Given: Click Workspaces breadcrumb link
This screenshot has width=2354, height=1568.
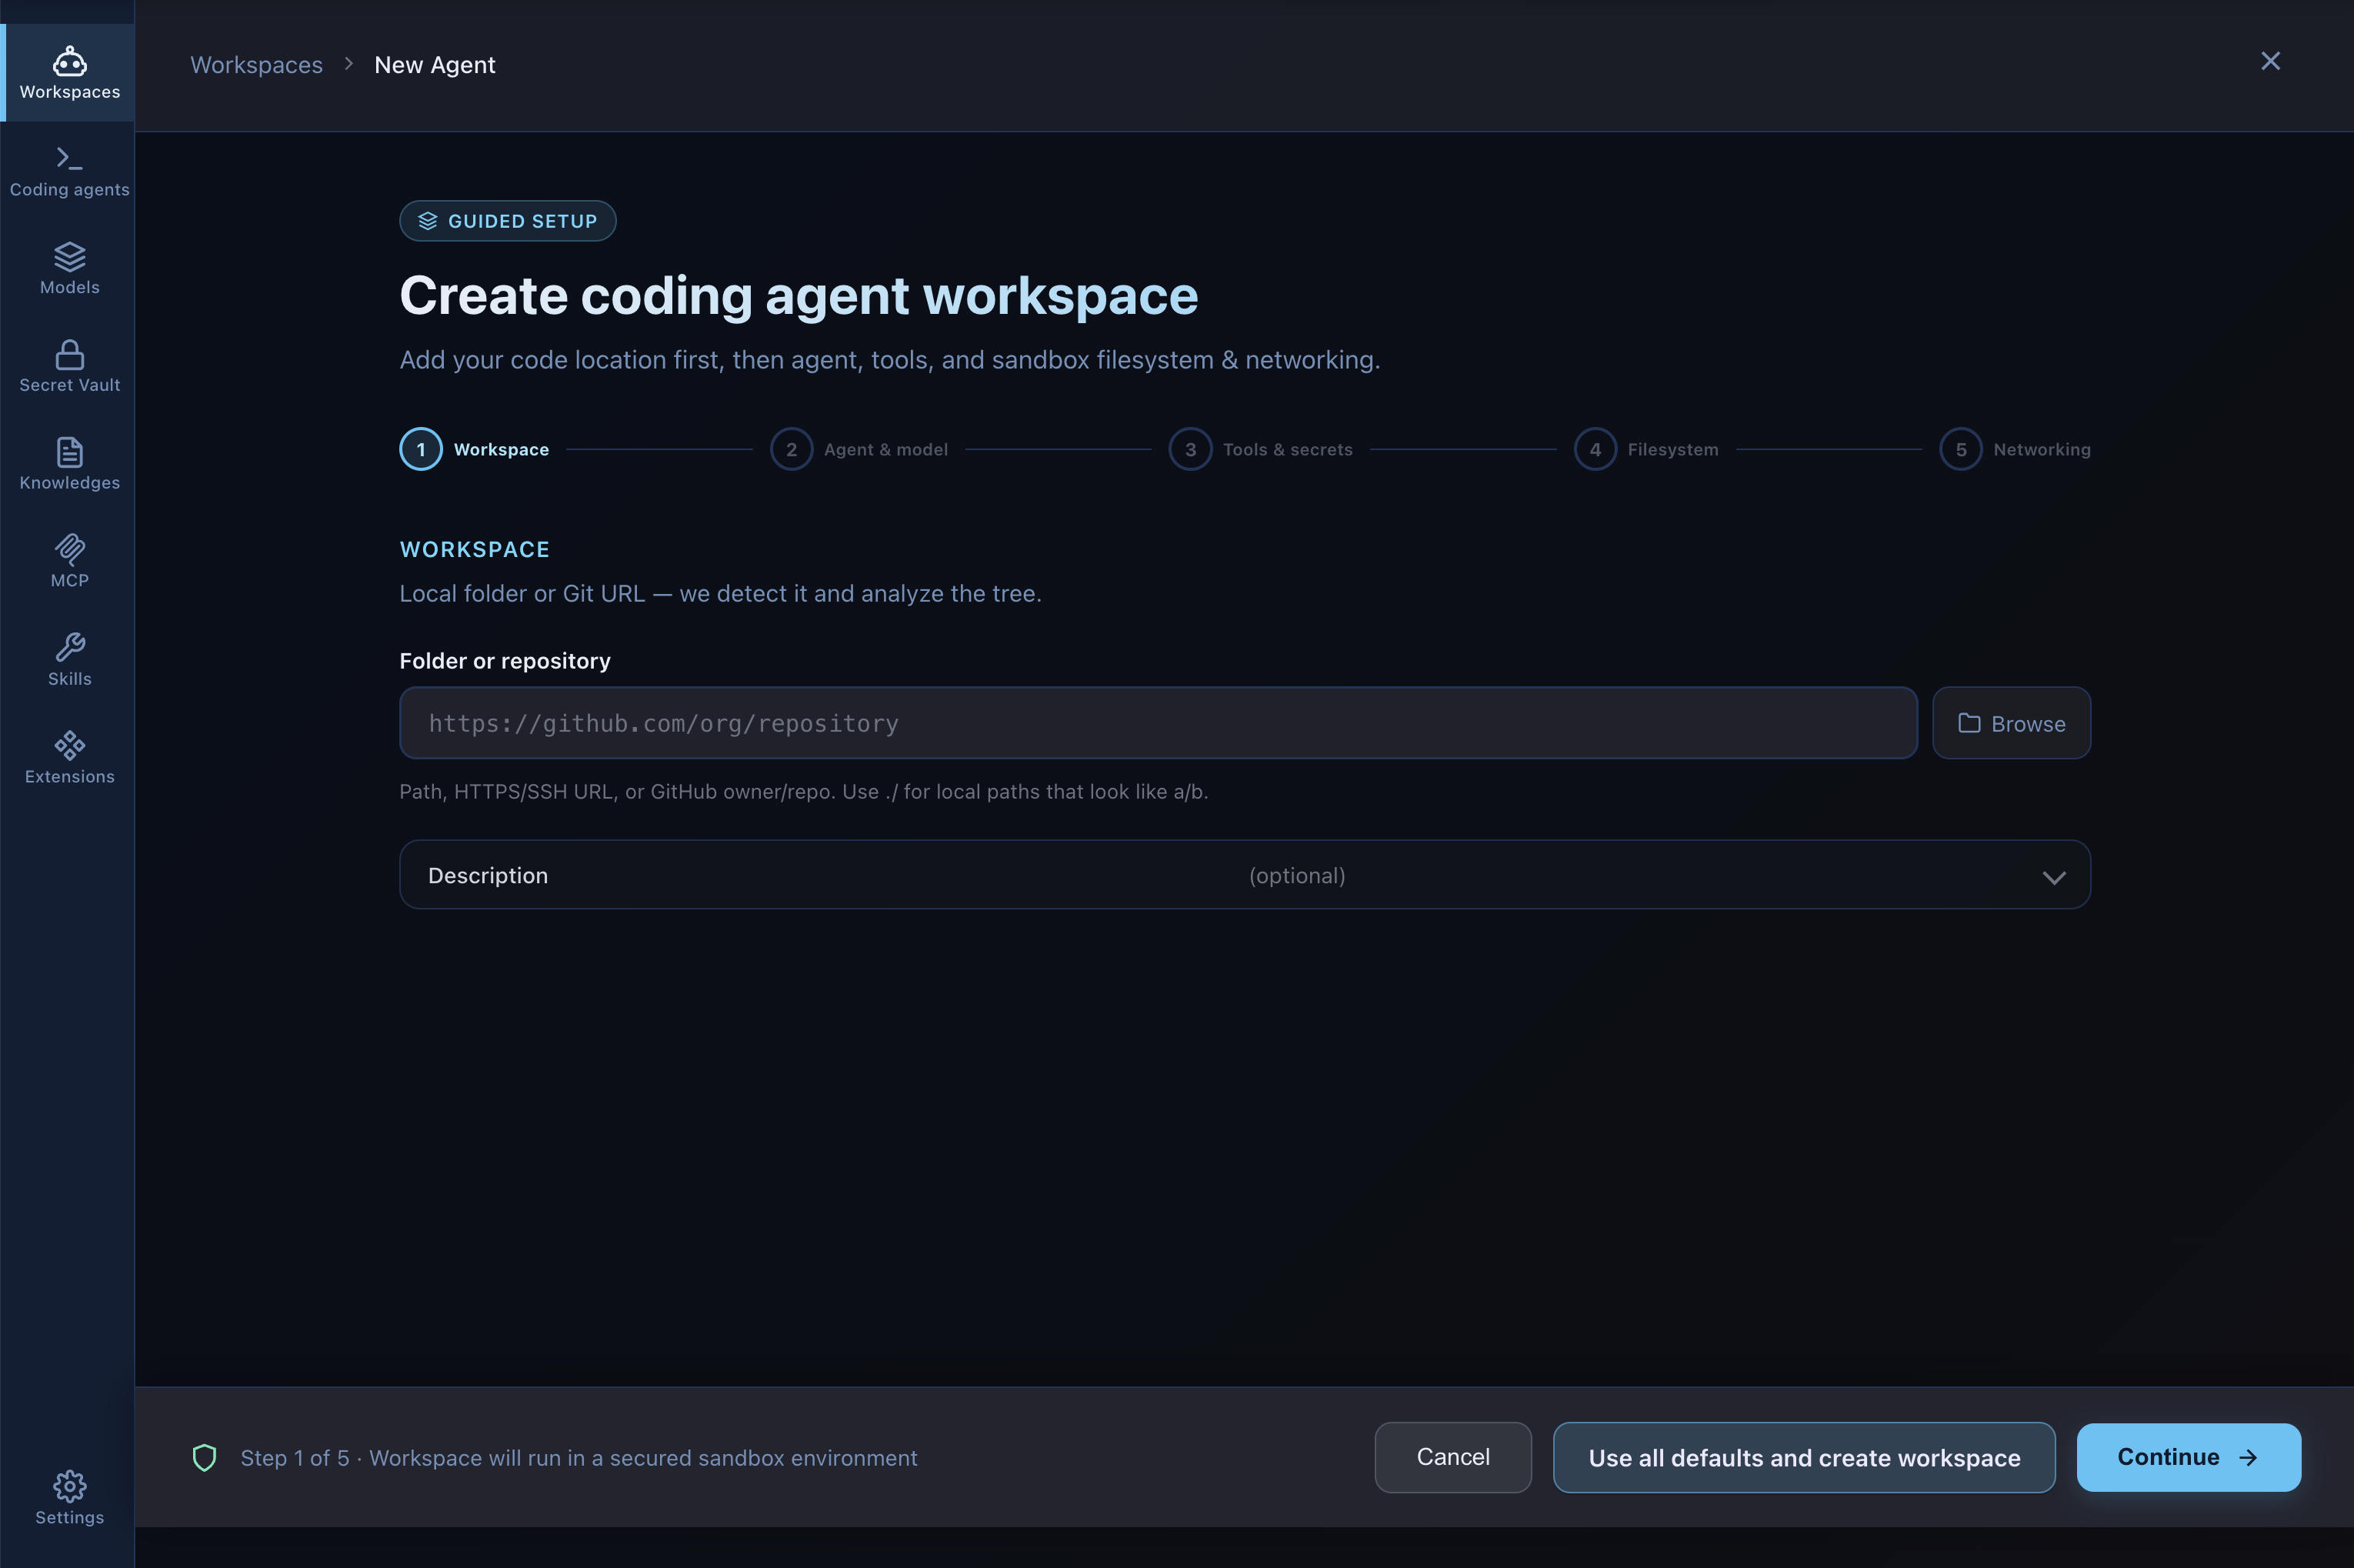Looking at the screenshot, I should 256,65.
